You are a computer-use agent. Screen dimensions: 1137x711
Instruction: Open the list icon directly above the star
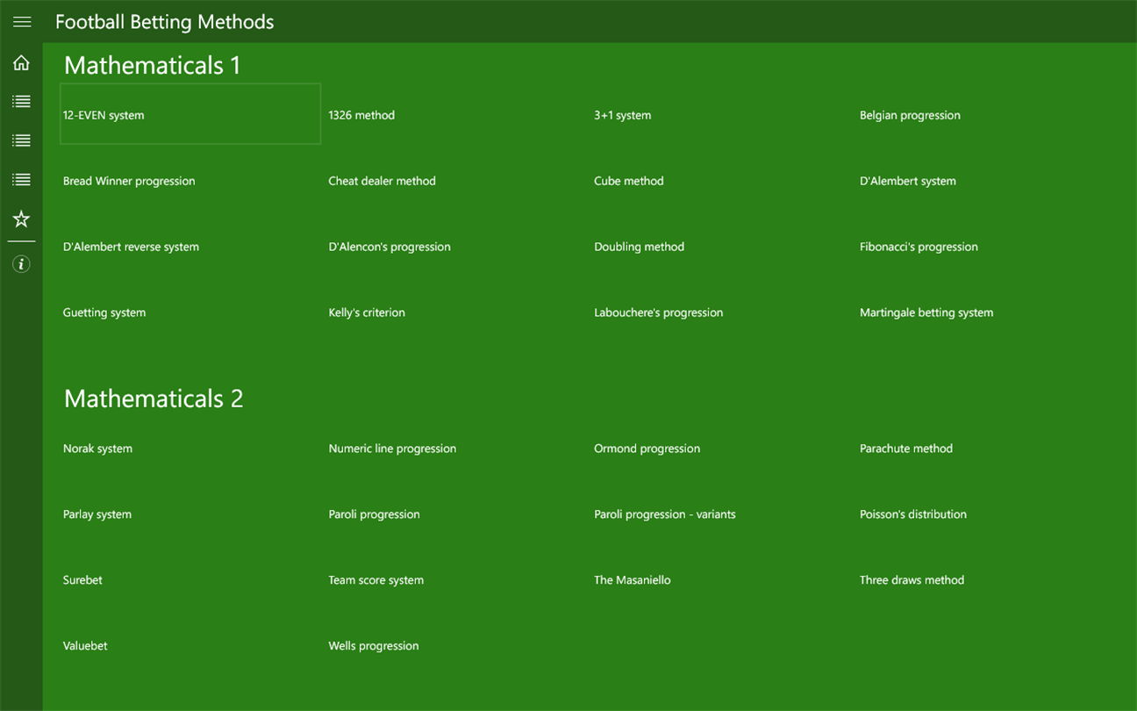tap(21, 180)
